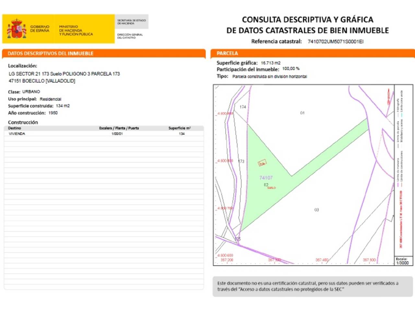Click the 'DATOS DESCRIPTIVOS DEL INMUEBLE' header
The height and width of the screenshot is (311, 415).
[x=51, y=53]
